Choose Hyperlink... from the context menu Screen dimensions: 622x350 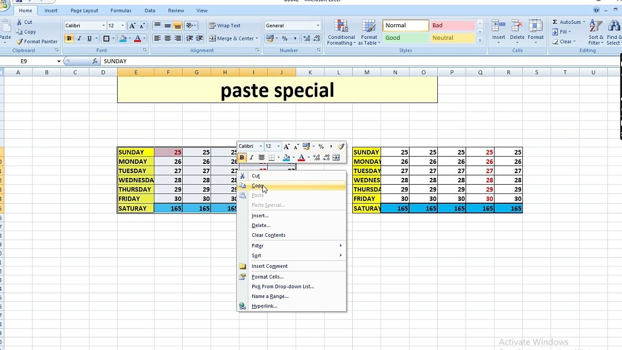(292, 306)
